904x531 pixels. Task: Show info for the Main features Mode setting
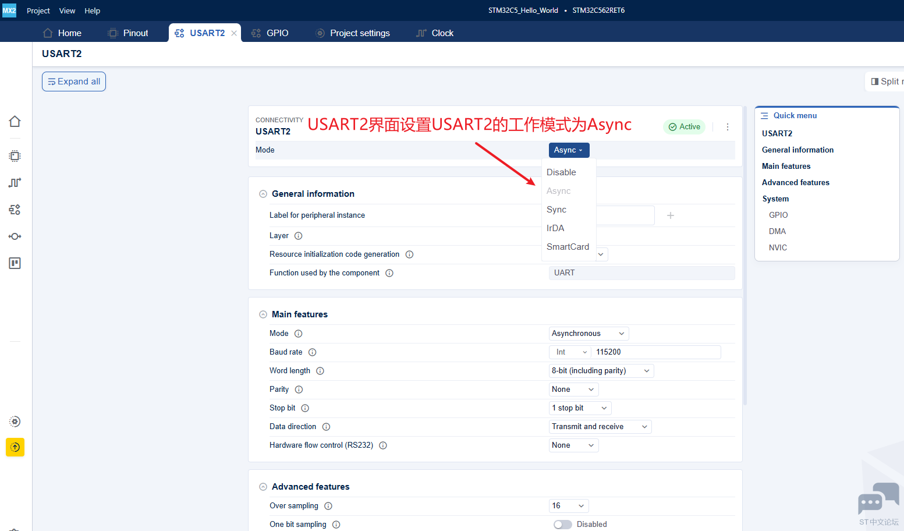click(x=299, y=334)
